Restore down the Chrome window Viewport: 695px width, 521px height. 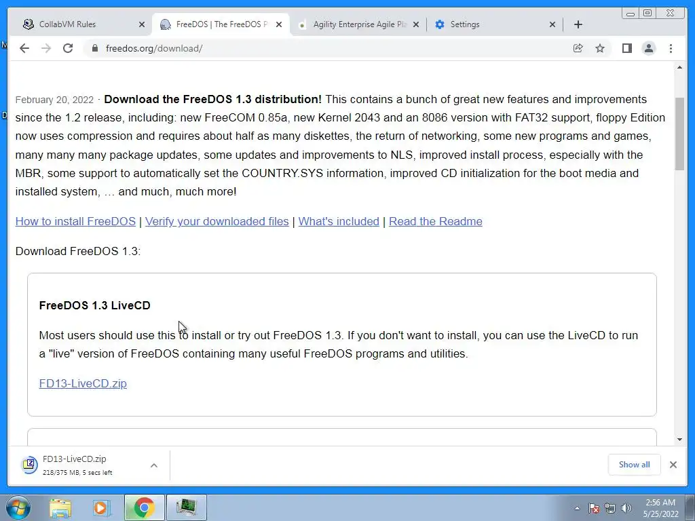coord(647,14)
